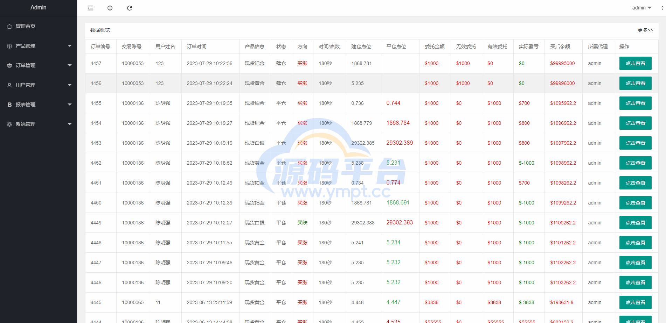The height and width of the screenshot is (323, 666).
Task: Open 系统管理 menu item
Action: [39, 124]
